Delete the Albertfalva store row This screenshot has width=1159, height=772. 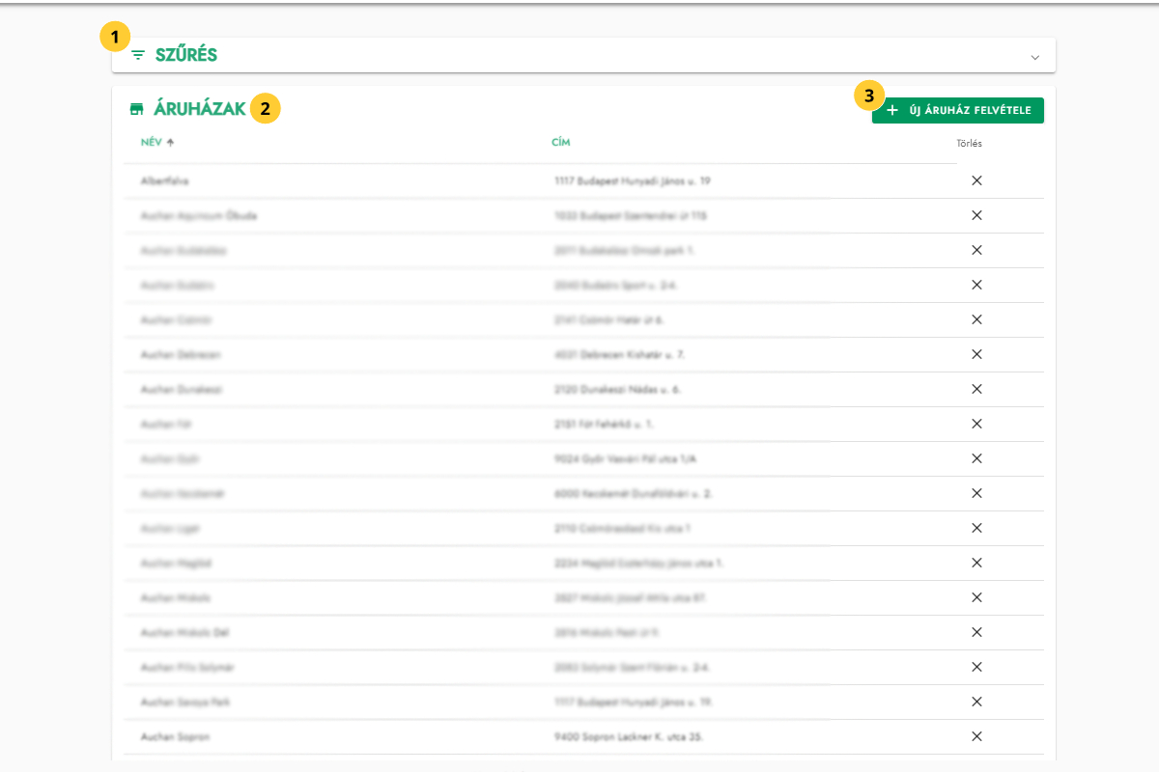pyautogui.click(x=976, y=180)
